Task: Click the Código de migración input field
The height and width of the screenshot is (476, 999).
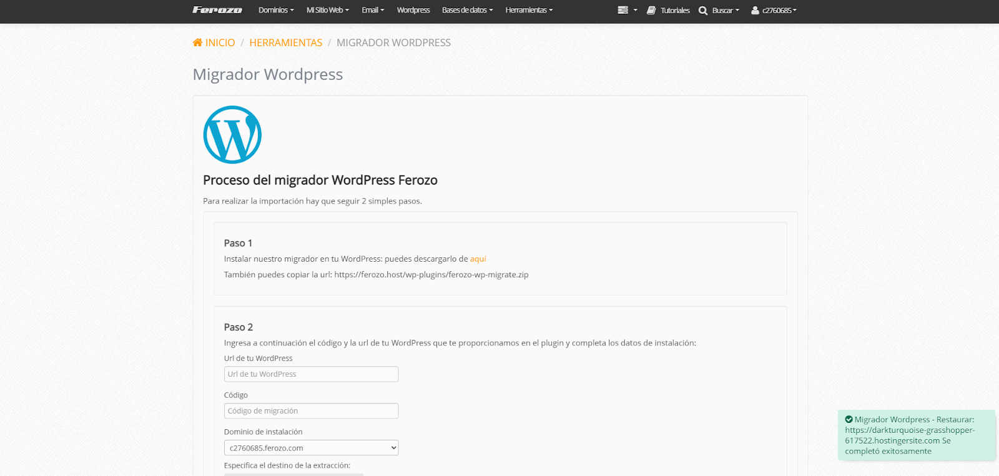Action: coord(311,411)
